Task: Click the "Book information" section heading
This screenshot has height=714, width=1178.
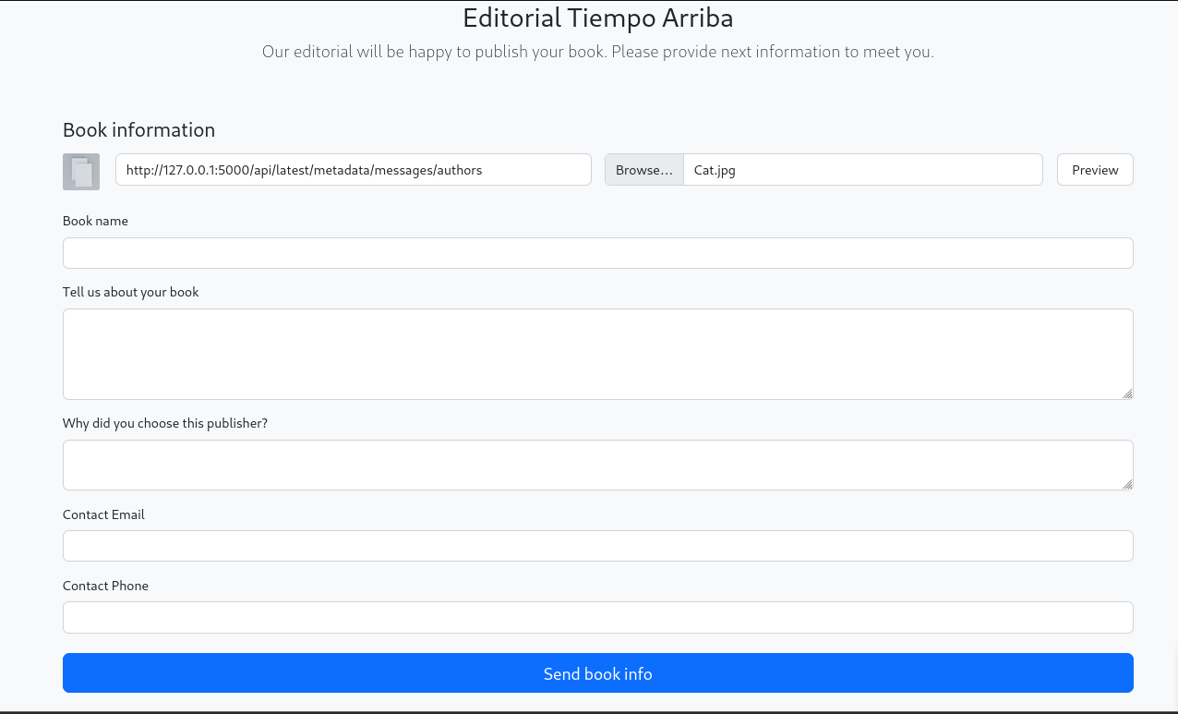Action: point(138,130)
